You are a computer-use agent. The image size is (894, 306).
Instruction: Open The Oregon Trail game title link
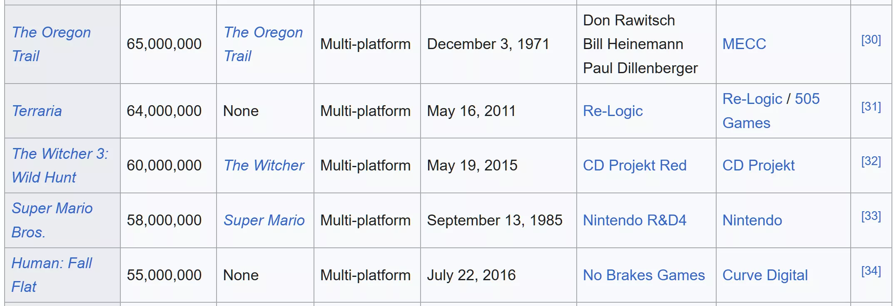pyautogui.click(x=51, y=32)
